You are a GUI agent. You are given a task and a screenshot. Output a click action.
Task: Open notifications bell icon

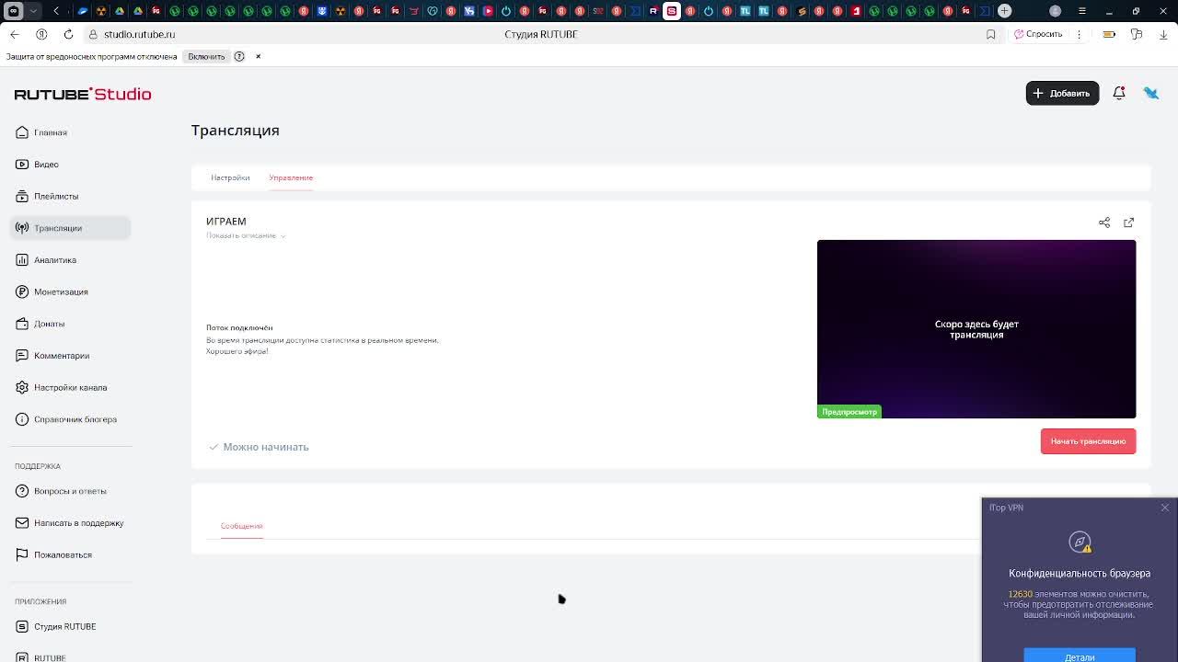pyautogui.click(x=1119, y=93)
